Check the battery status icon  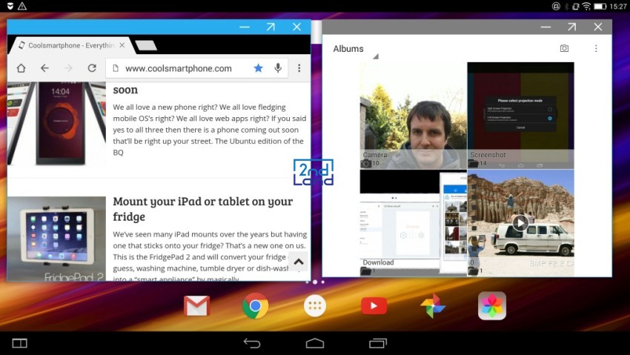click(x=600, y=6)
